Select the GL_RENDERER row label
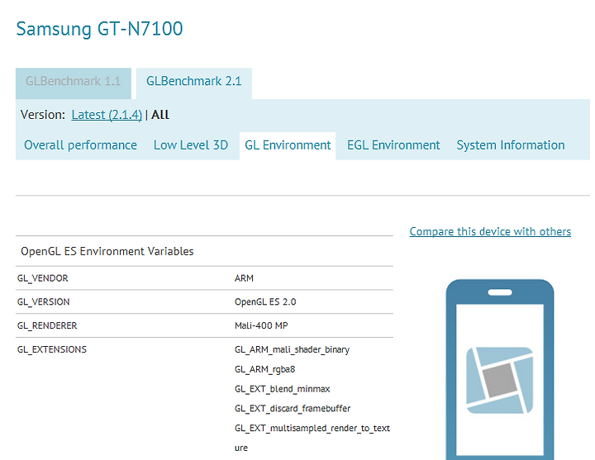This screenshot has height=460, width=595. click(x=47, y=325)
